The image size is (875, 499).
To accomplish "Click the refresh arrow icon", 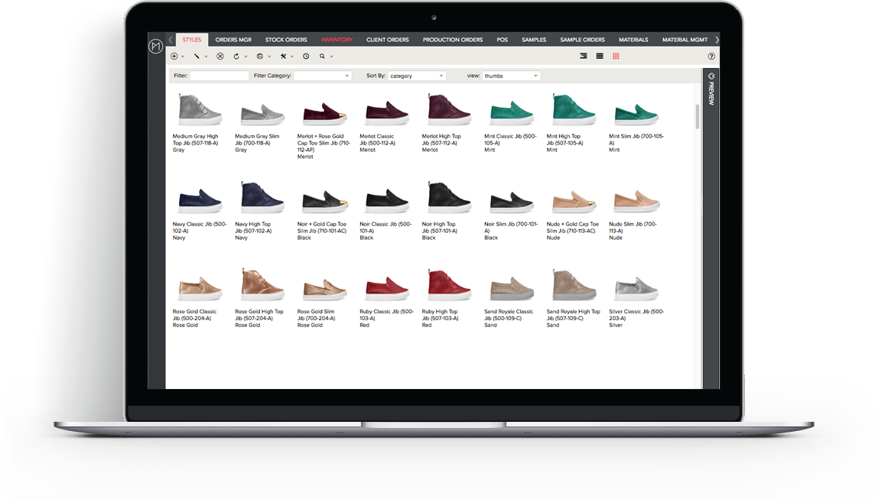I will coord(237,57).
